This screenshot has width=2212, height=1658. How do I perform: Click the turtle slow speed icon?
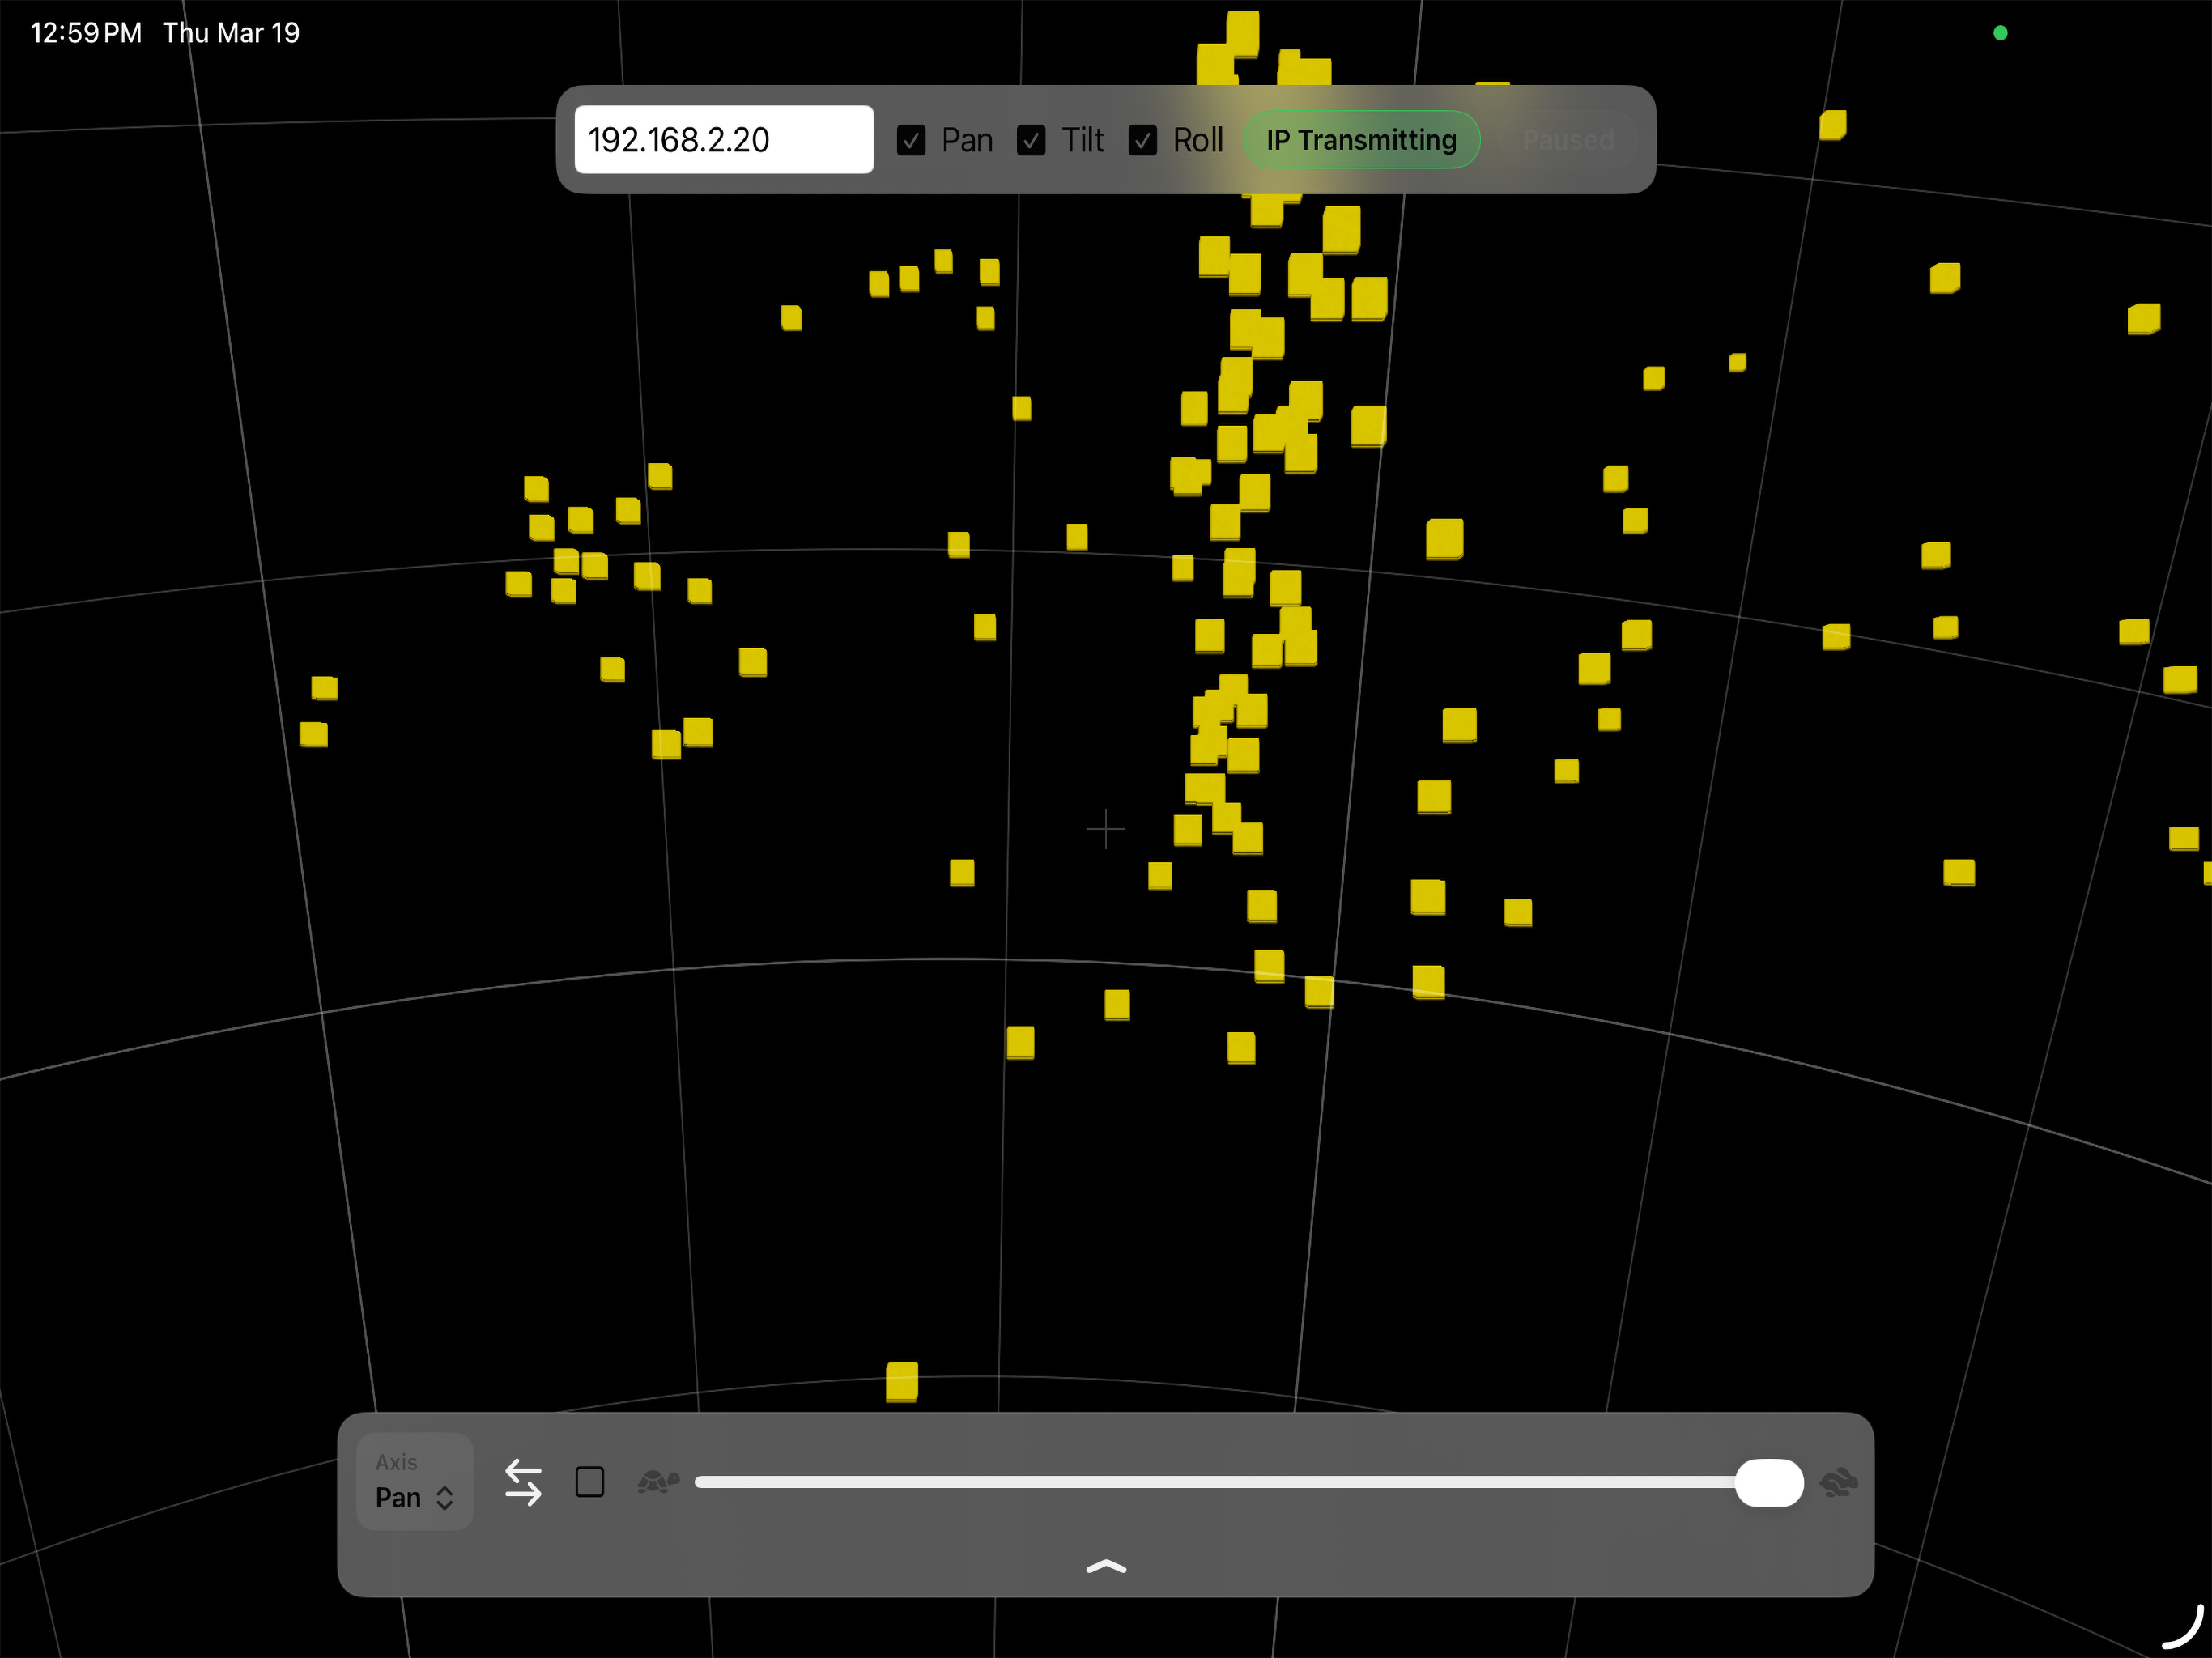658,1481
